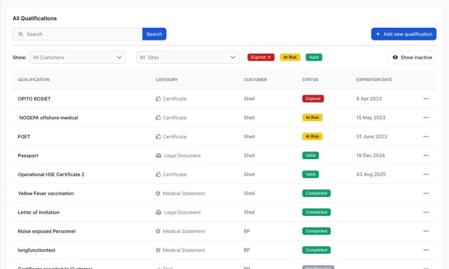
Task: Focus the Search text field
Action: coord(78,34)
